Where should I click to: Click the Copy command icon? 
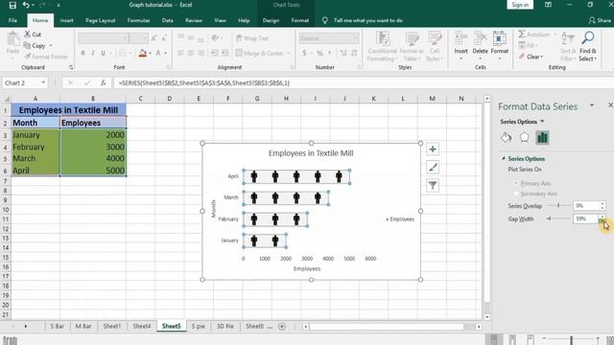(27, 45)
